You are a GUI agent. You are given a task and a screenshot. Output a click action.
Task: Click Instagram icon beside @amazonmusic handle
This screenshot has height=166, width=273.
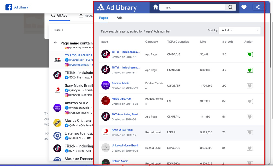(x=67, y=113)
